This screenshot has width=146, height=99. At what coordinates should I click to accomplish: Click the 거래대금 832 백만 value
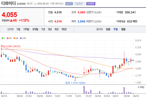[x=132, y=21]
